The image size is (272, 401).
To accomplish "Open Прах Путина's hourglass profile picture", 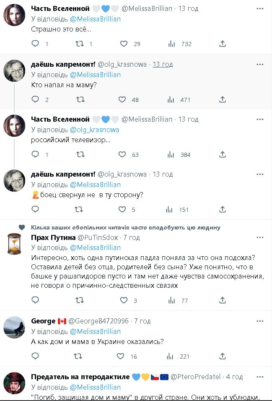I will [14, 244].
